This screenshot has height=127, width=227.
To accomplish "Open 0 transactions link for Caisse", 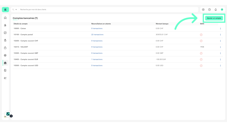I will pos(97,28).
